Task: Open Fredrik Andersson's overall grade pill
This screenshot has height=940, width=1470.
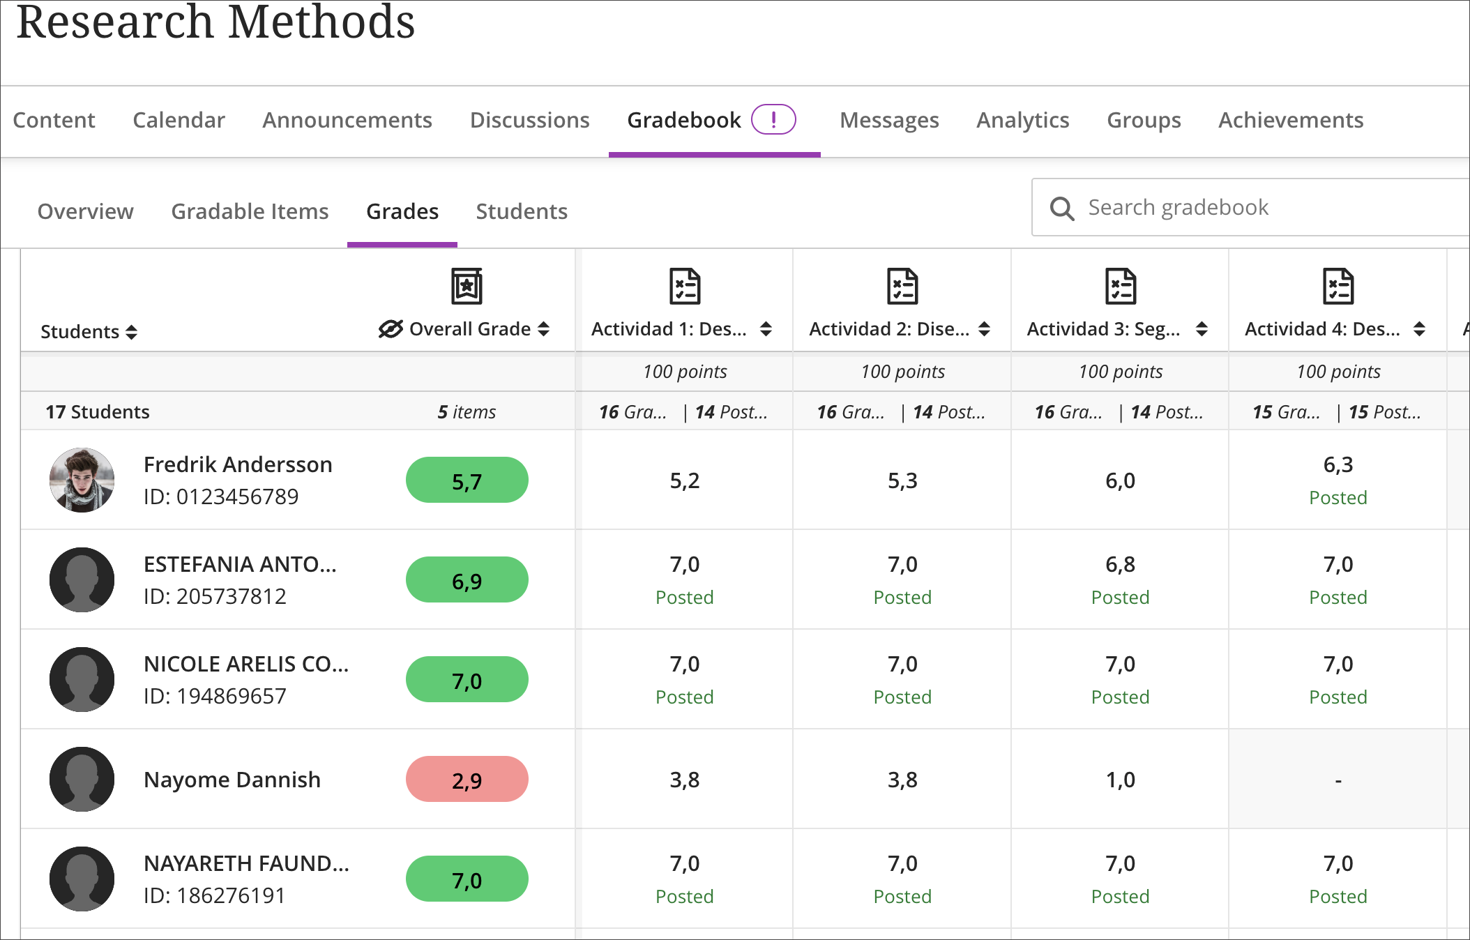Action: pos(466,479)
